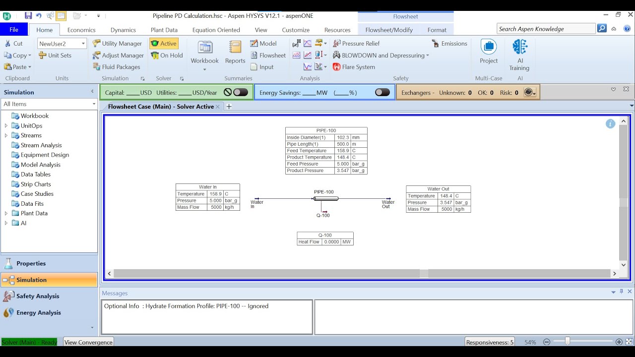Expand BLOWDOWN and Depressuring dropdown
Screen dimensions: 635x357
428,56
